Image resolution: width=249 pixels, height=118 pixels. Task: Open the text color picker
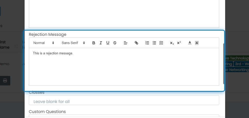pyautogui.click(x=190, y=43)
